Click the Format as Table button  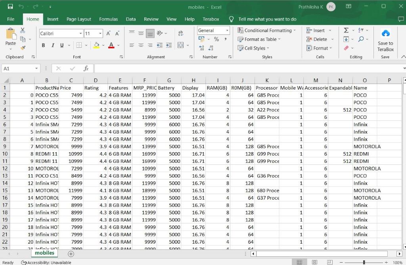pyautogui.click(x=260, y=39)
